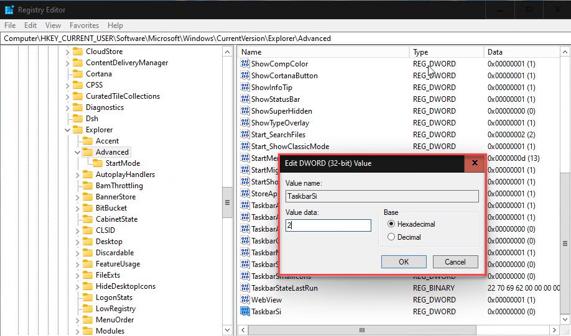This screenshot has width=571, height=336.
Task: Select the Hexadecimal base radio button
Action: pos(391,224)
